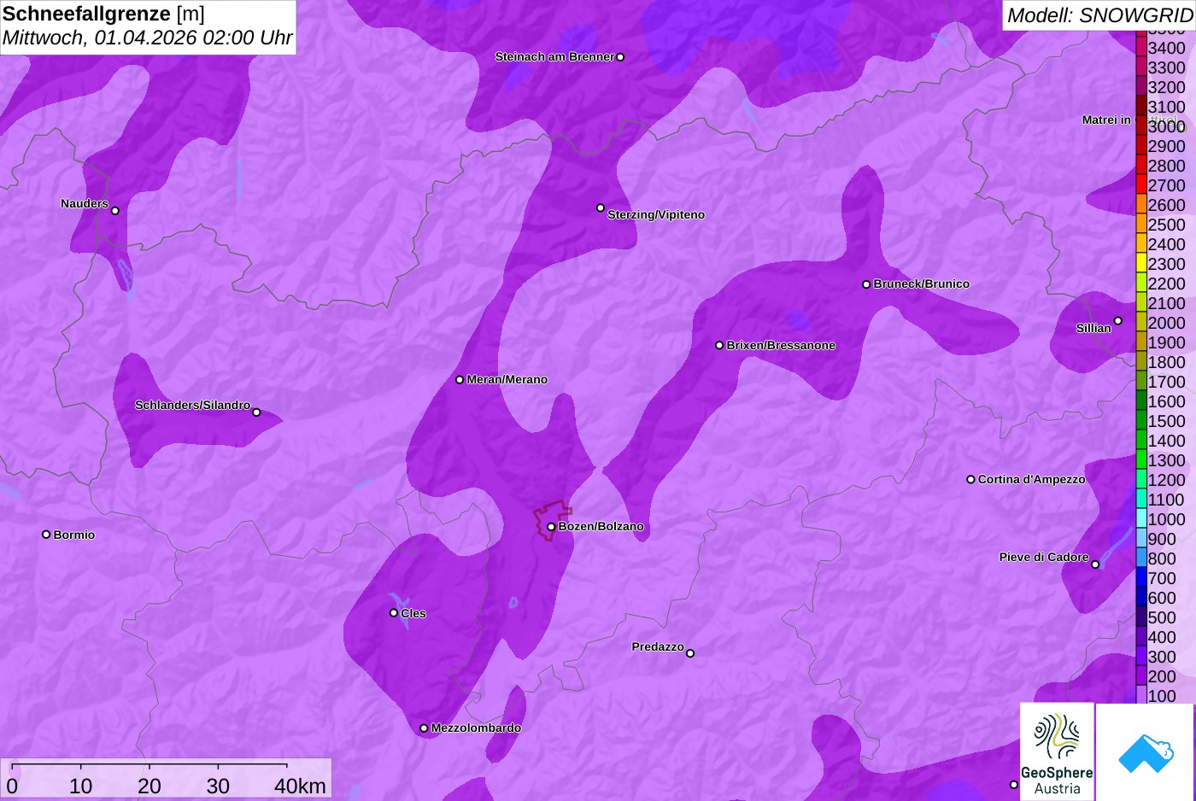This screenshot has height=801, width=1196.
Task: Select the Meran/Merano marker dot
Action: coord(460,380)
